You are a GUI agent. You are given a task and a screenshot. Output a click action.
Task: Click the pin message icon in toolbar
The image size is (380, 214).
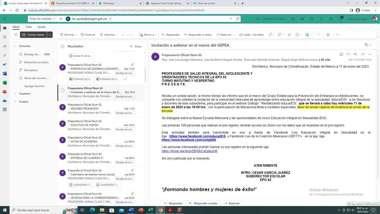[x=289, y=35]
